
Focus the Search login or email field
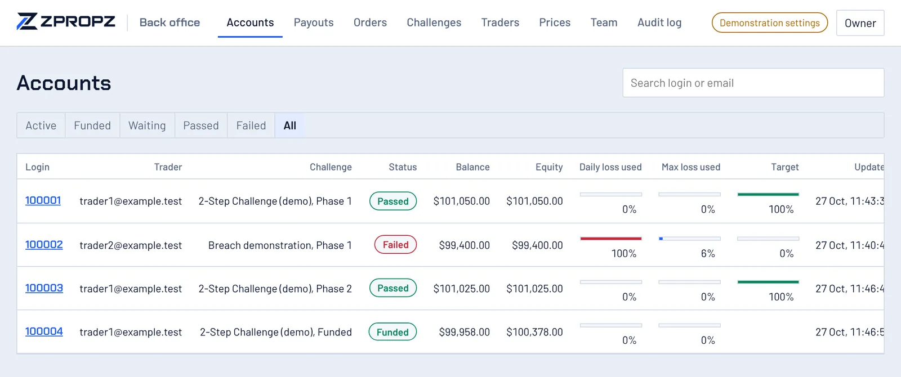coord(753,83)
